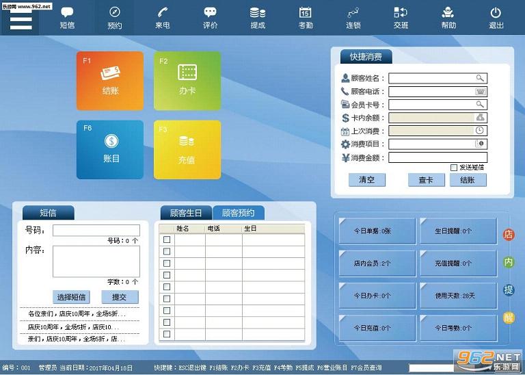This screenshot has width=525, height=375.
Task: Check the fifth row in birthday table
Action: pyautogui.click(x=166, y=287)
